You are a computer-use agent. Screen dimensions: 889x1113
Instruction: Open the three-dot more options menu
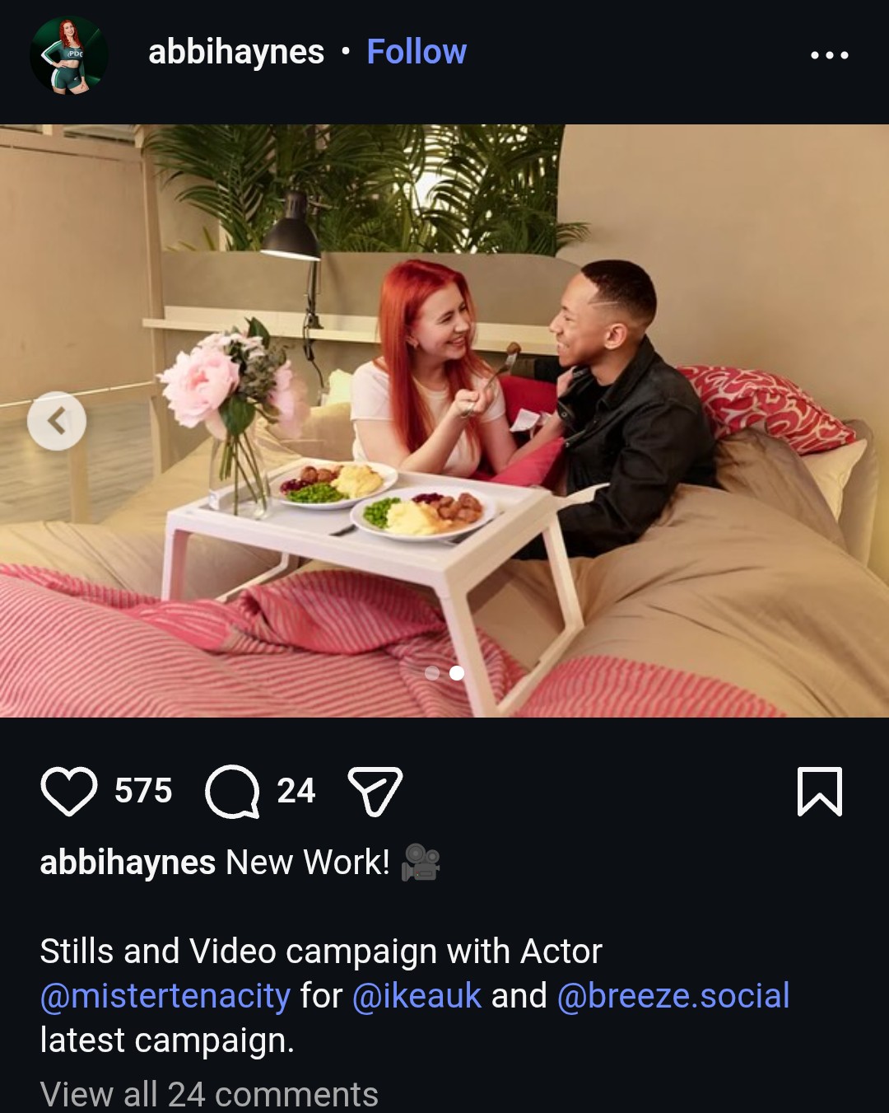[x=829, y=55]
